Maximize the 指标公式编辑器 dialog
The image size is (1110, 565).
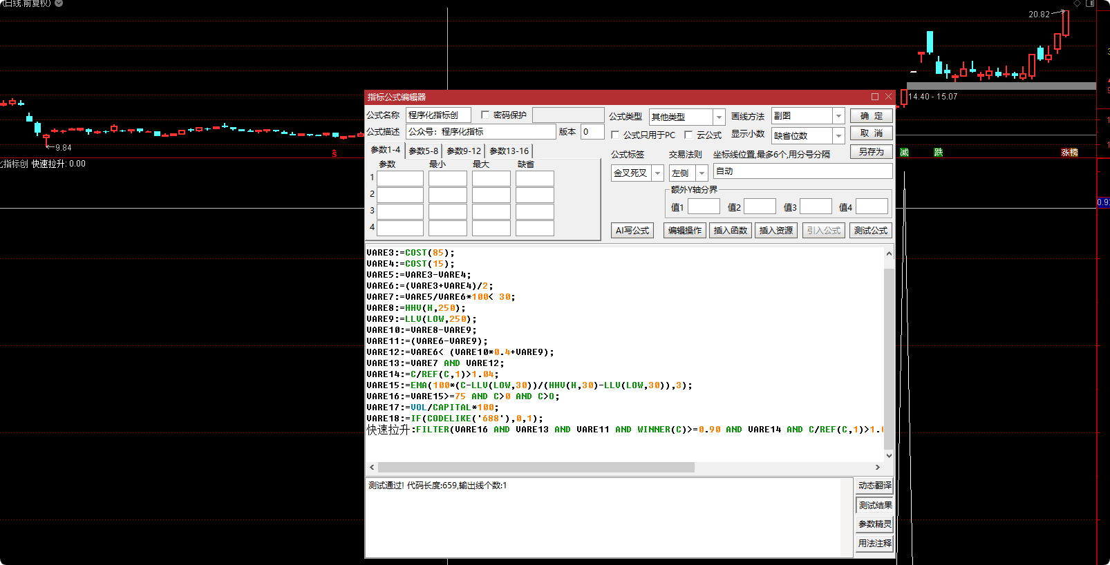click(x=875, y=97)
